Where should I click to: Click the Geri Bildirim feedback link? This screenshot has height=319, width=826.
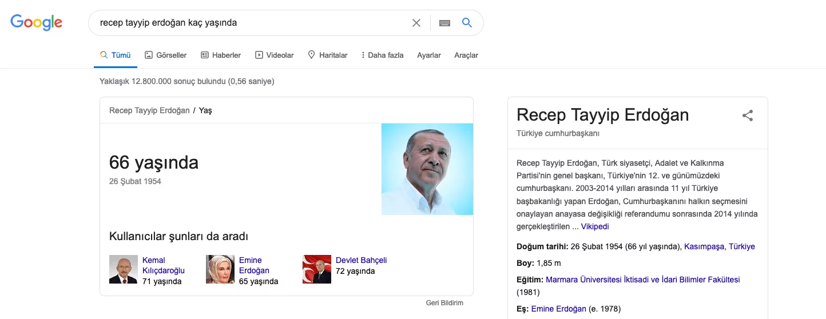[444, 302]
